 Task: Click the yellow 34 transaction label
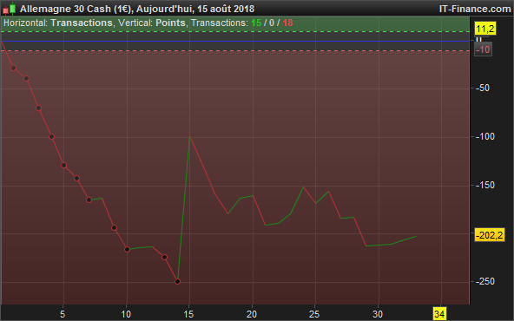(439, 314)
